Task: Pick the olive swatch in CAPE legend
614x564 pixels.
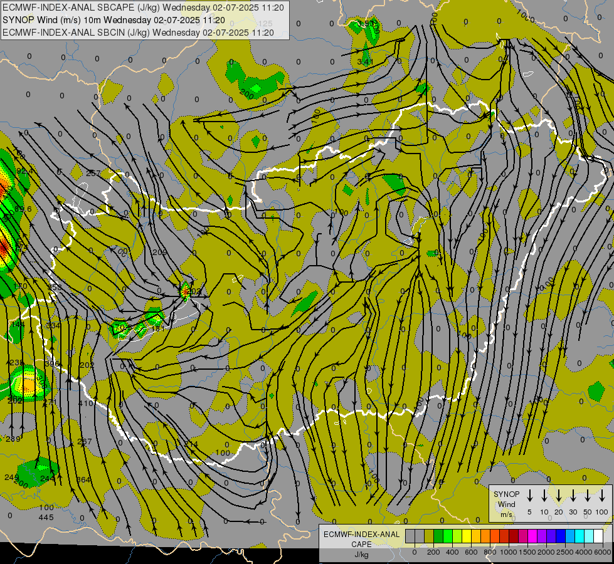Action: (x=429, y=536)
